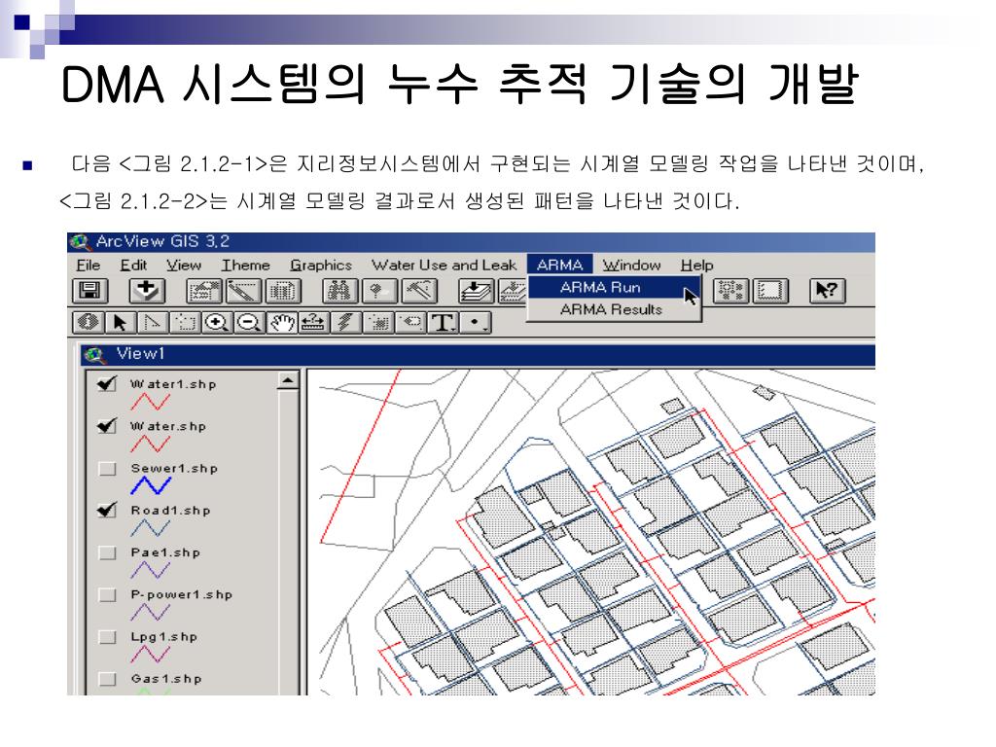Screen dimensions: 996x747
Task: Check the Gas1.shp theme checkbox
Action: pyautogui.click(x=107, y=679)
